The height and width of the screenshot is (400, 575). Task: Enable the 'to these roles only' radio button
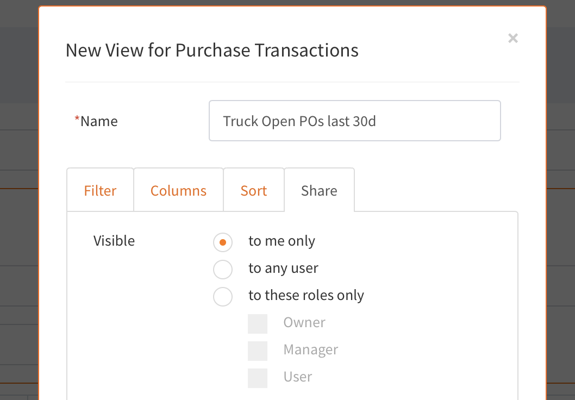pyautogui.click(x=223, y=297)
